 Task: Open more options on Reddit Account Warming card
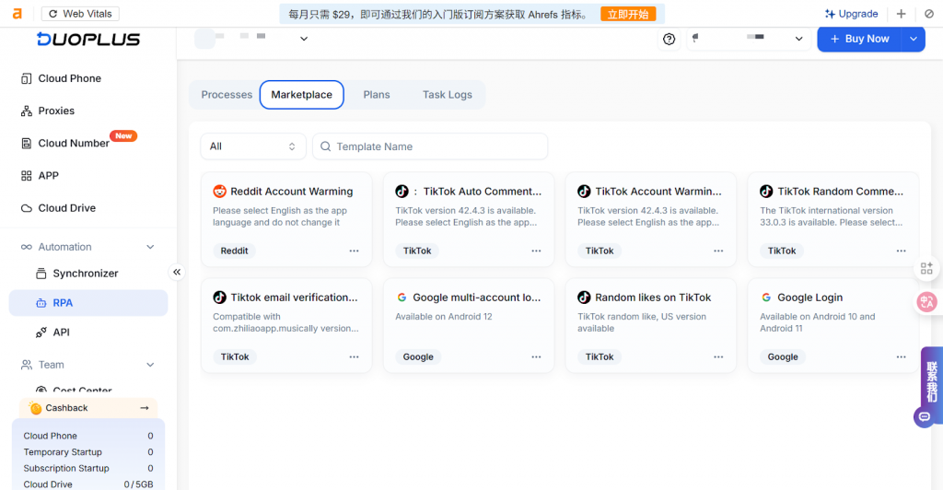354,251
